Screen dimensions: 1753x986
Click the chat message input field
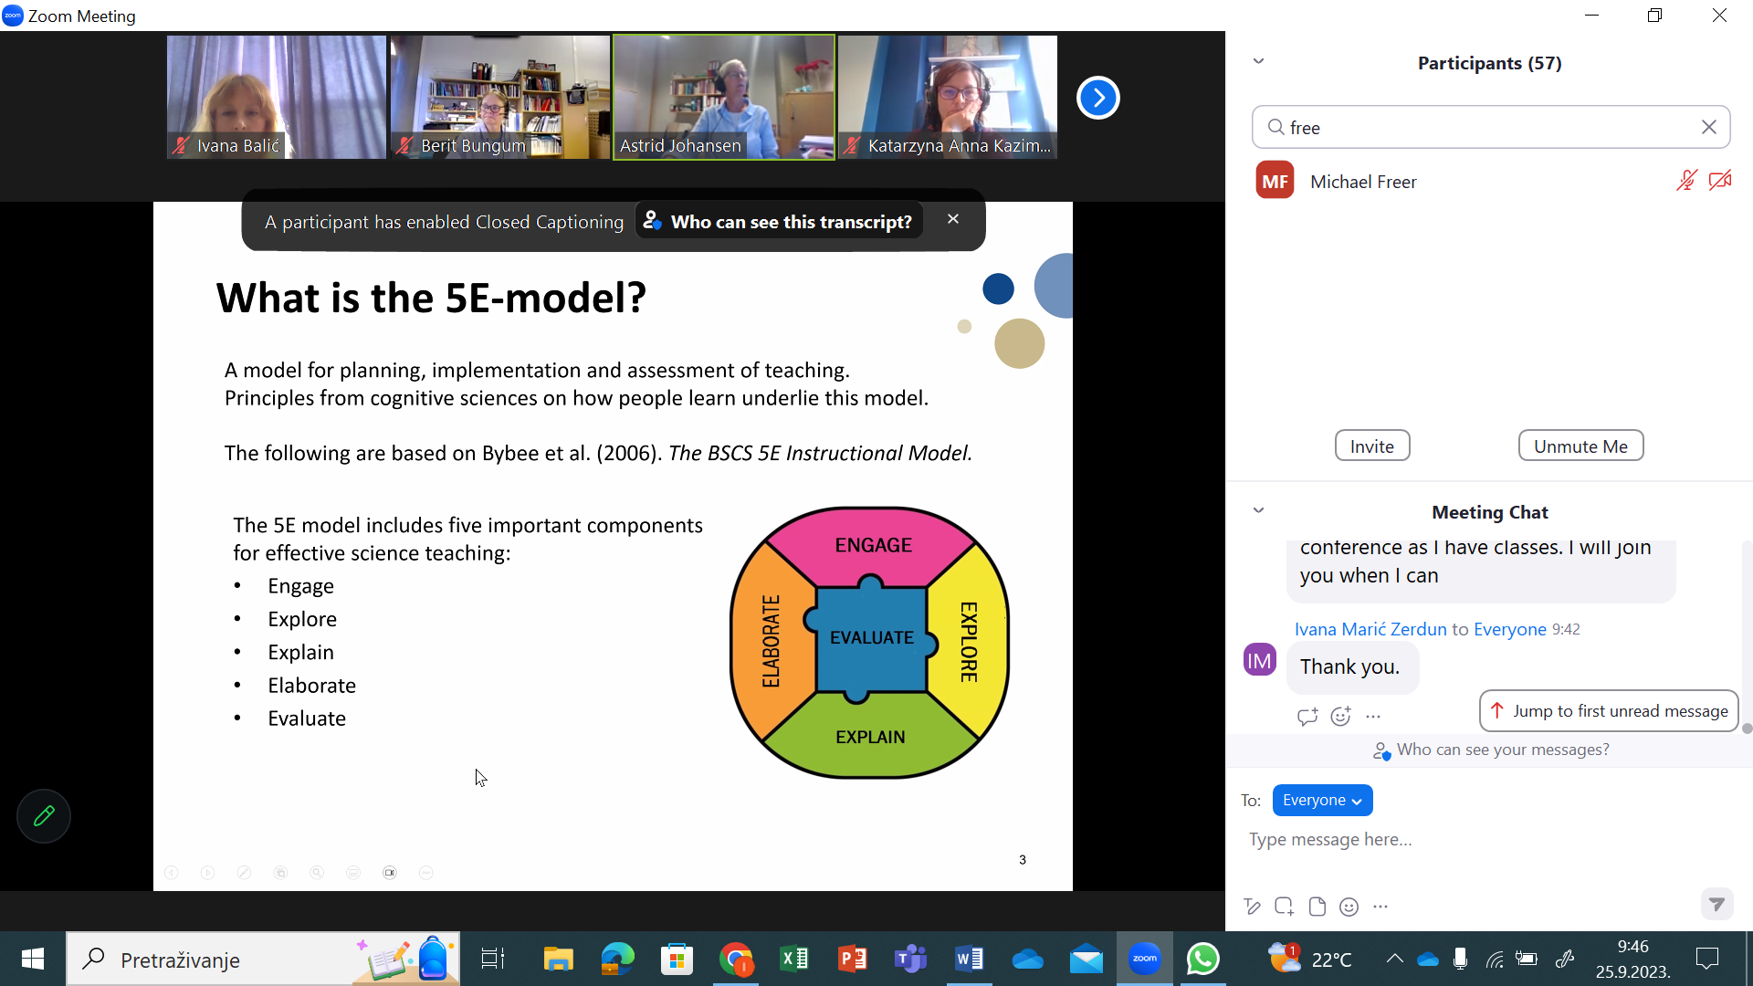(x=1488, y=839)
